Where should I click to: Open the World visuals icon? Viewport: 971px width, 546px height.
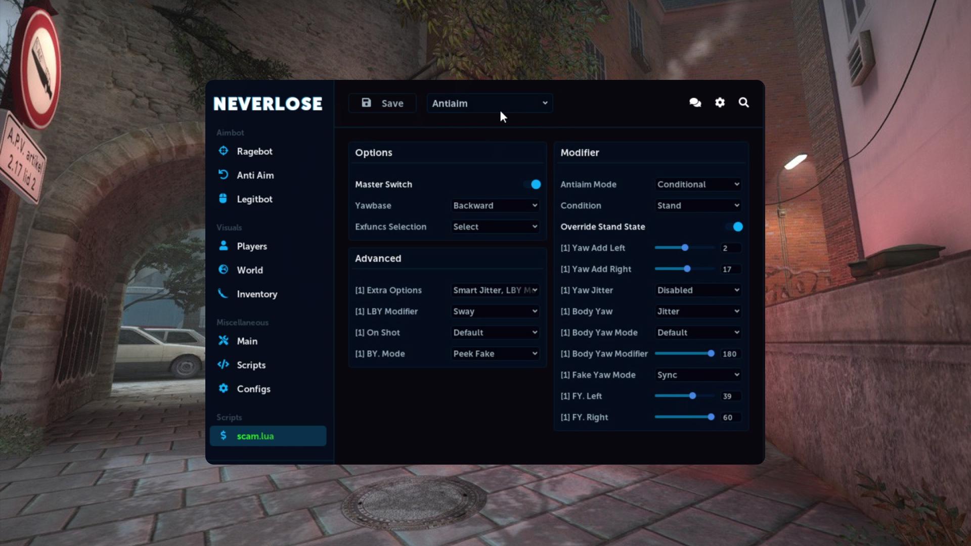[x=224, y=270]
